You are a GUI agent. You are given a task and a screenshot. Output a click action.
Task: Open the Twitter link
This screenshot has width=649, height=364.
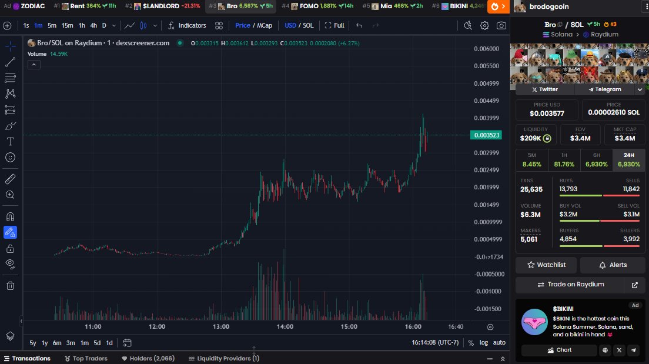click(x=545, y=89)
